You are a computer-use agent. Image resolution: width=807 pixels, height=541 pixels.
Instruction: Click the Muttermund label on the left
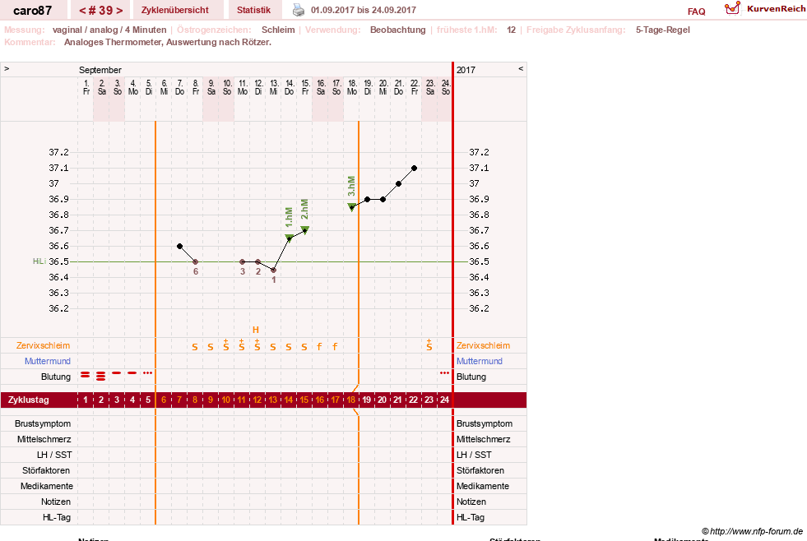48,361
